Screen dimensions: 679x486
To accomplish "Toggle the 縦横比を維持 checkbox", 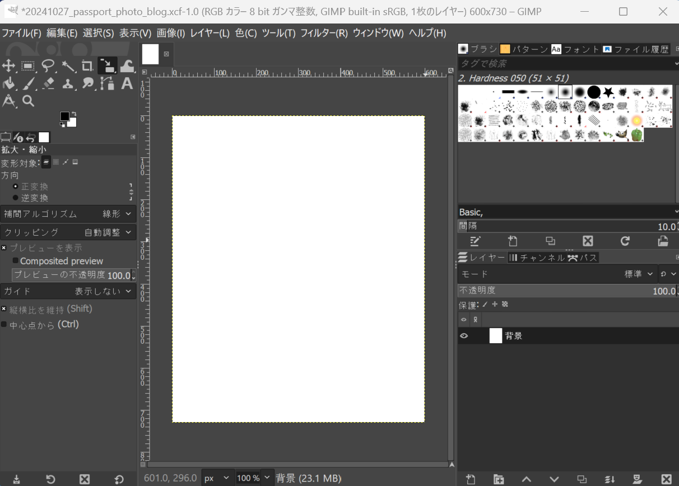I will click(4, 309).
